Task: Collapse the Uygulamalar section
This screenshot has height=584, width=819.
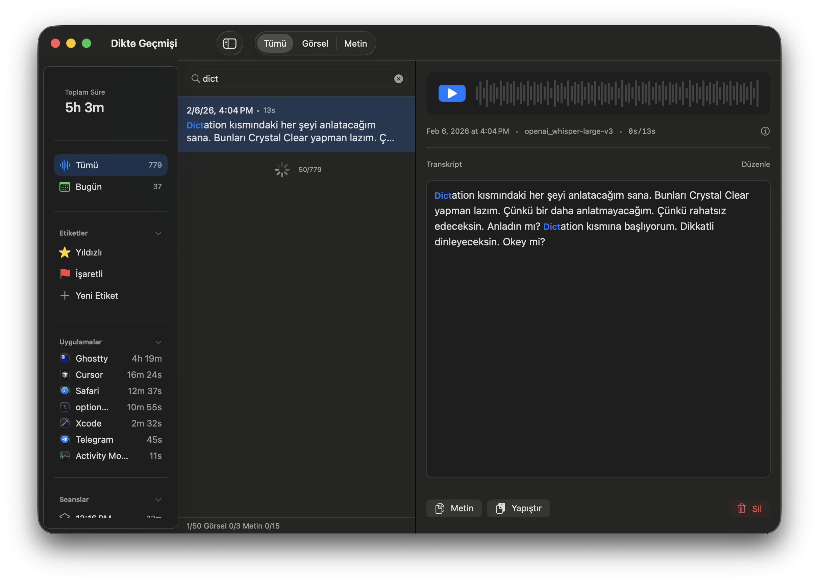Action: (158, 342)
